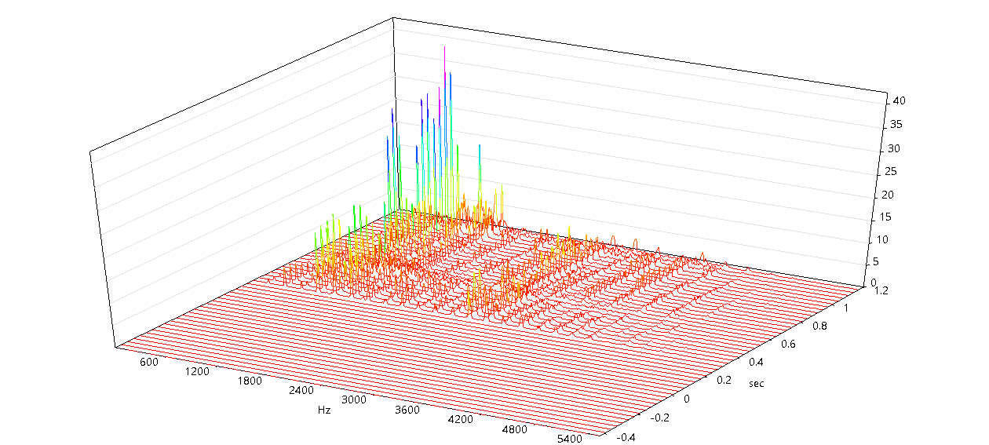The image size is (989, 445).
Task: Click the "Hz" frequency axis label
Action: point(324,410)
